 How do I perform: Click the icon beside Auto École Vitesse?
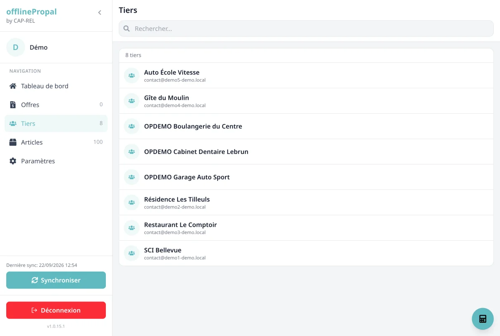(132, 76)
